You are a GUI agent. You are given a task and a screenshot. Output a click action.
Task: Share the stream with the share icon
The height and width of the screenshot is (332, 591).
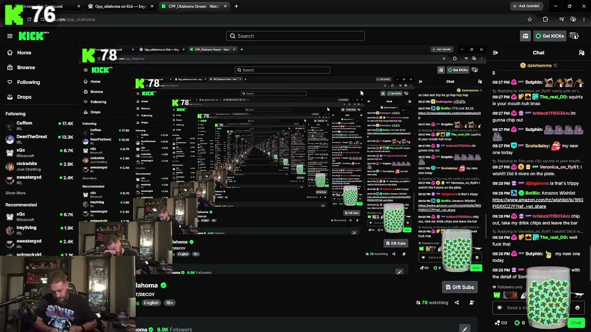[457, 302]
